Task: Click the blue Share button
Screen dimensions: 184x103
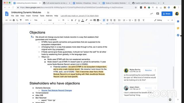Action: [x=167, y=14]
